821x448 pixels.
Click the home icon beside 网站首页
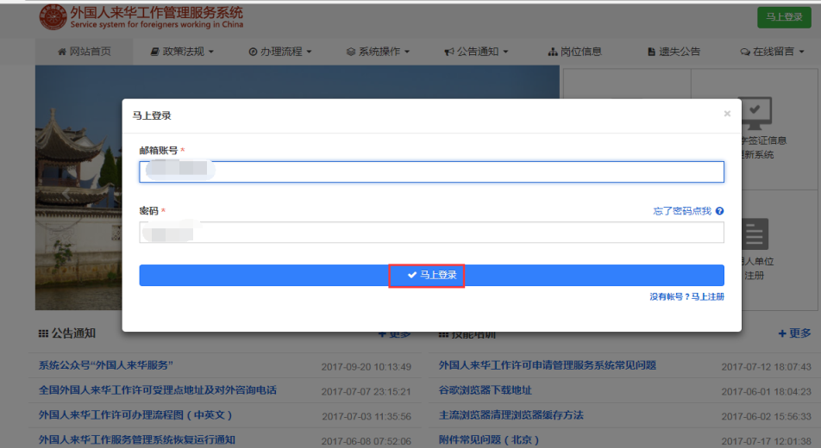(62, 52)
